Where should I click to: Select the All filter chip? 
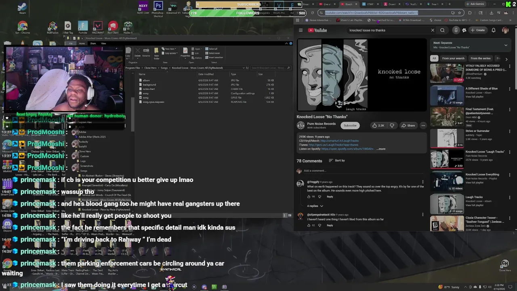(434, 58)
